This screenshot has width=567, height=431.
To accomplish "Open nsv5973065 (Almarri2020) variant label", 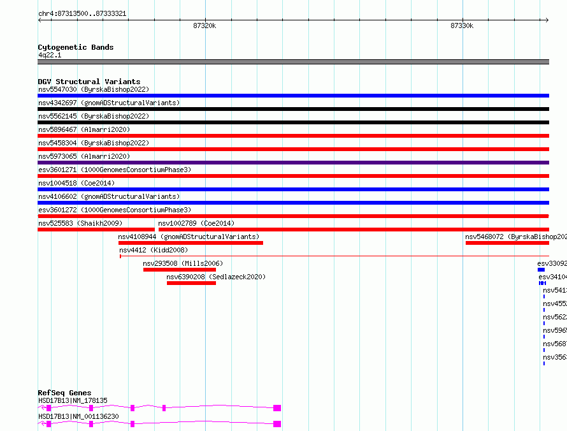I will (84, 156).
